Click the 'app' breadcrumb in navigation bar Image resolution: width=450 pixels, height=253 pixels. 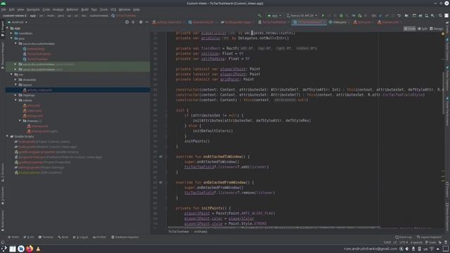pyautogui.click(x=33, y=15)
